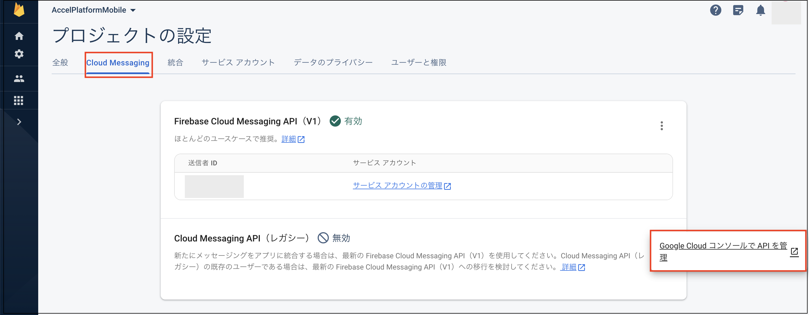
Task: Click Firebase Cloud Messaging API（V1）heading
Action: [x=248, y=121]
